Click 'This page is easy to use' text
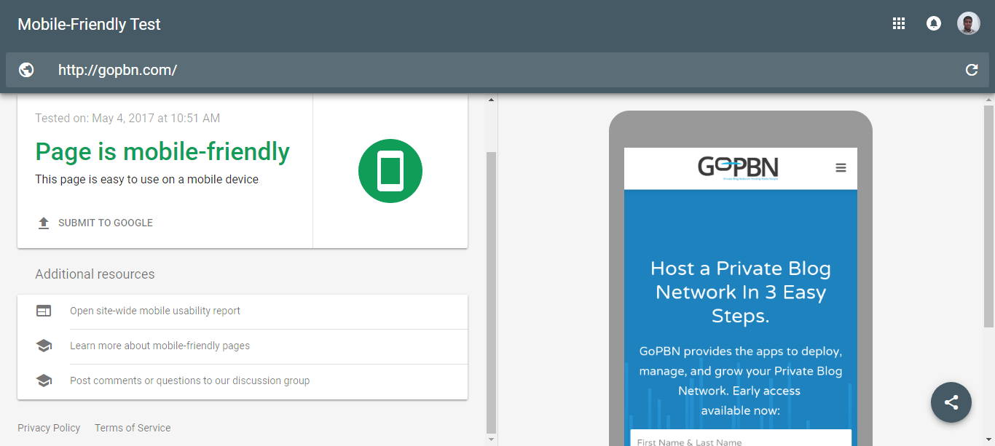This screenshot has width=995, height=446. [x=146, y=179]
